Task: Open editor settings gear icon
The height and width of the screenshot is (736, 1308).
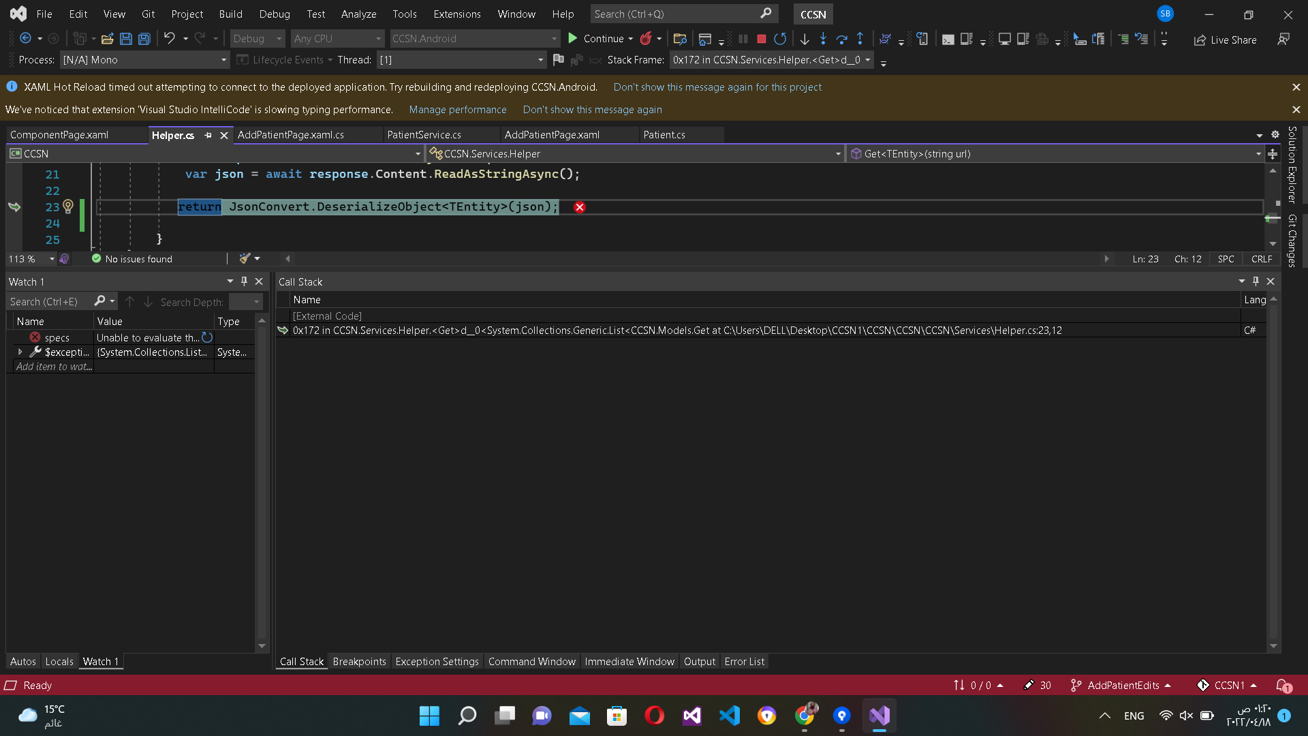Action: [1275, 134]
